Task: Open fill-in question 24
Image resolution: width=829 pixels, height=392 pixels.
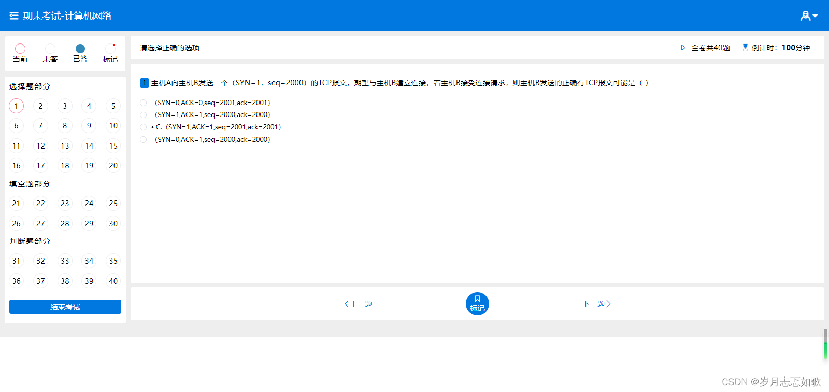Action: (89, 204)
